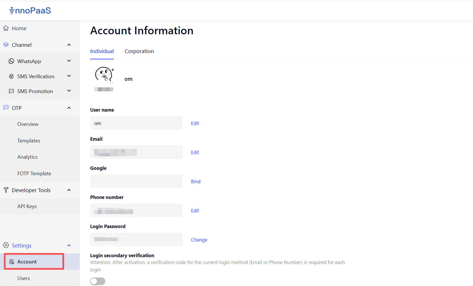Click the SMS Promotion message icon
Viewport: 473px width, 286px height.
coord(11,91)
